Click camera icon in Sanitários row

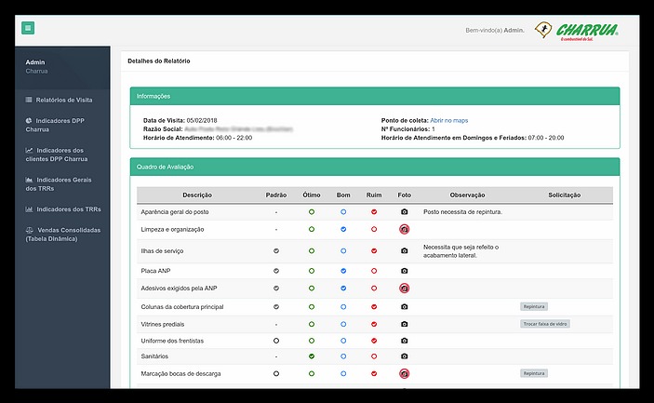(x=404, y=356)
